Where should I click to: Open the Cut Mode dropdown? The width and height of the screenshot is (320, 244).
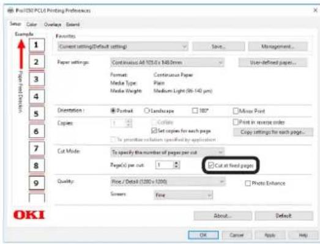point(167,153)
